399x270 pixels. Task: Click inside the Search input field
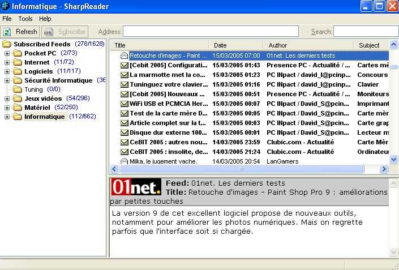click(x=366, y=32)
